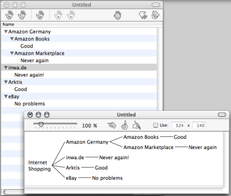Viewport: 231px width, 196px height.
Task: Click the first hand icon in outline toolbar
Action: pyautogui.click(x=9, y=15)
